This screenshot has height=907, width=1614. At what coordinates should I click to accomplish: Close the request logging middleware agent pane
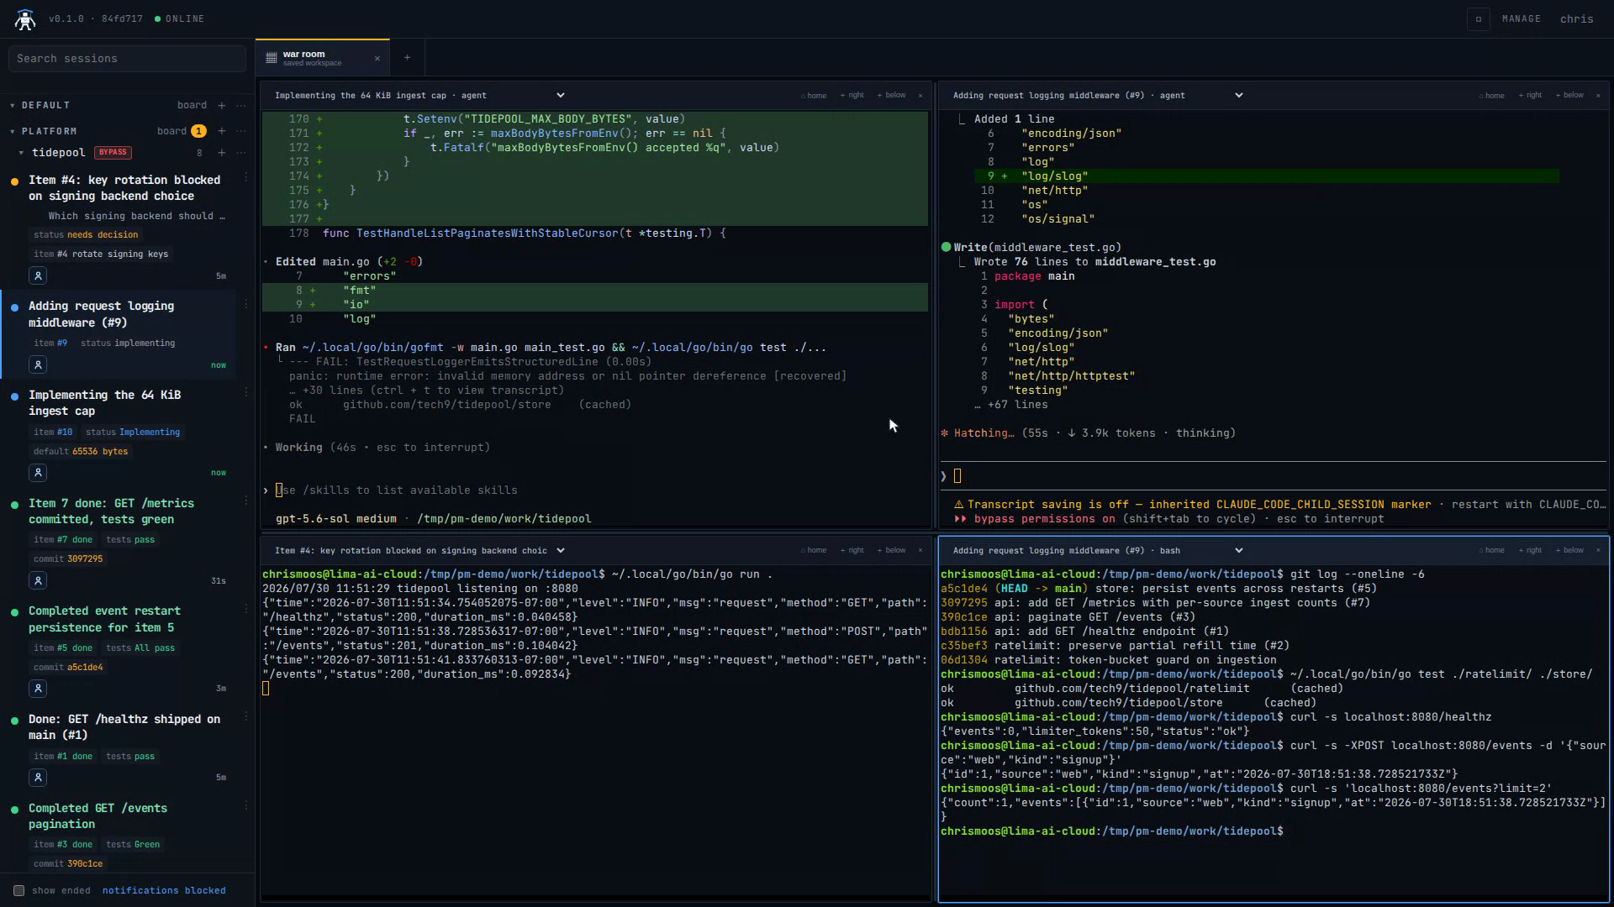tap(1598, 96)
